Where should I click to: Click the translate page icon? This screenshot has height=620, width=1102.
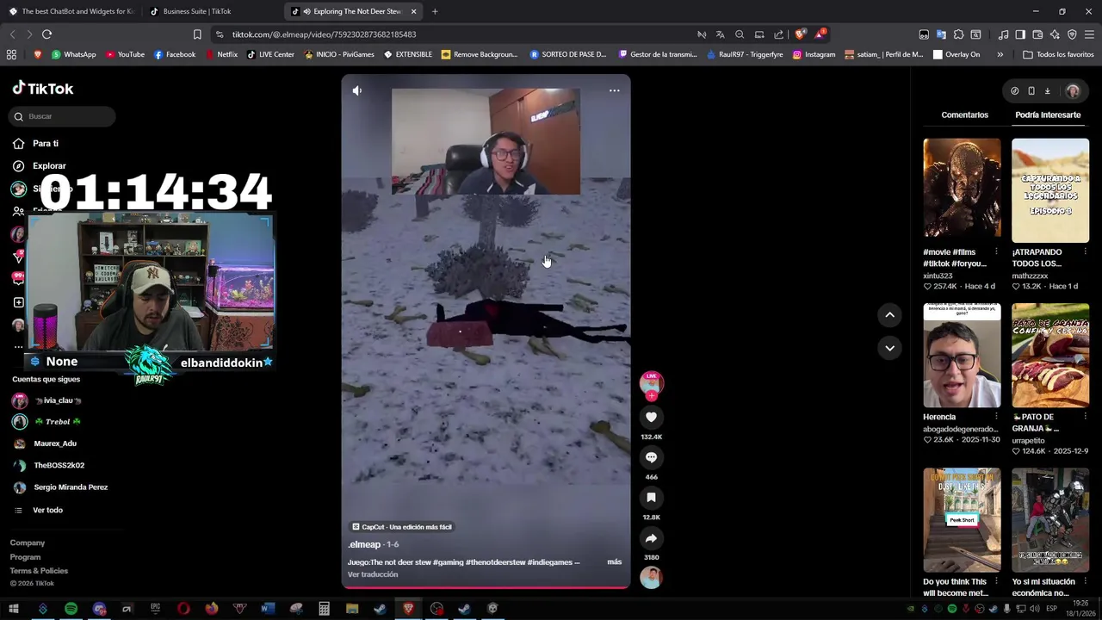pyautogui.click(x=720, y=34)
